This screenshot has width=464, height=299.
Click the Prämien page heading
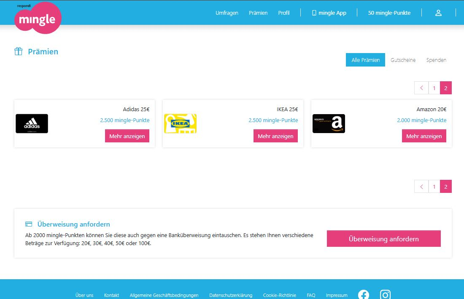click(43, 52)
